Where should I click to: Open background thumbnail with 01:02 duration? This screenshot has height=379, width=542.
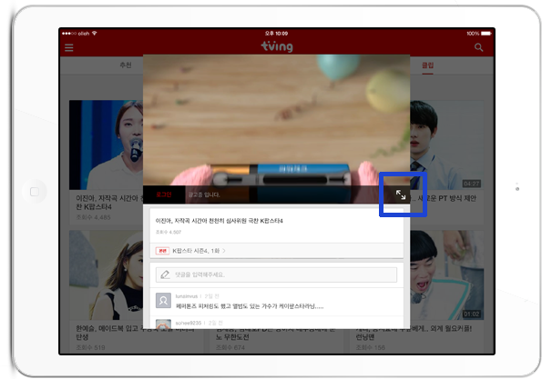[447, 275]
